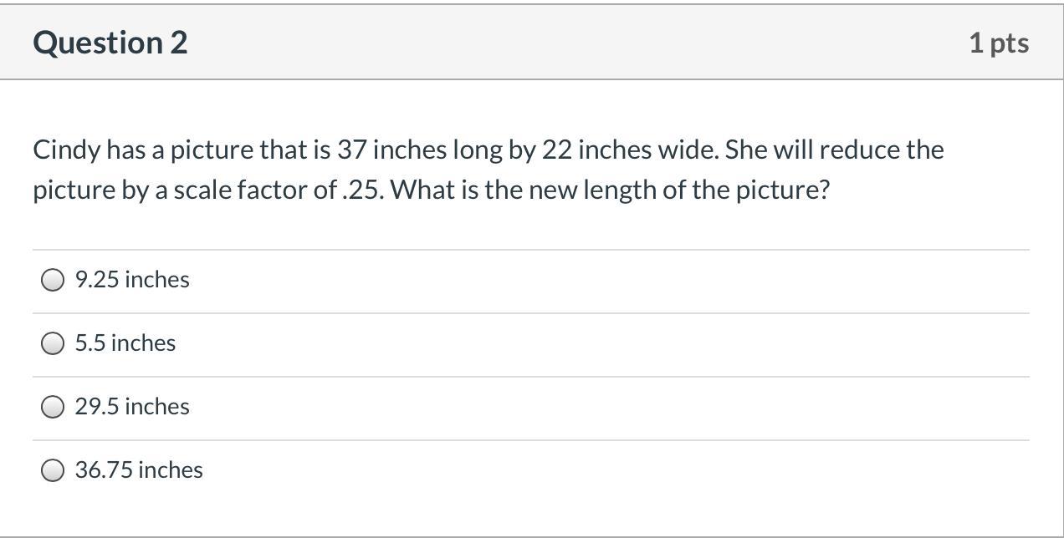The image size is (1064, 538).
Task: Click the "1 pts" points label
Action: pos(999,43)
